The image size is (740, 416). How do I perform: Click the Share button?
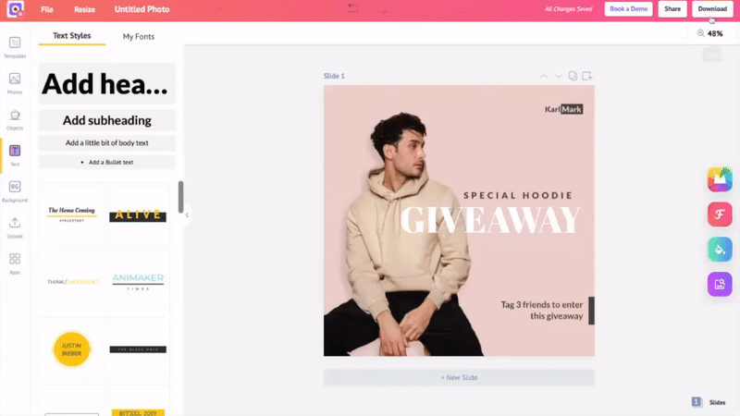[x=672, y=9]
